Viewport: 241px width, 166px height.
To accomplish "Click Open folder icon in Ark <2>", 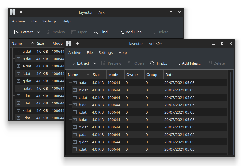I will 130,63.
